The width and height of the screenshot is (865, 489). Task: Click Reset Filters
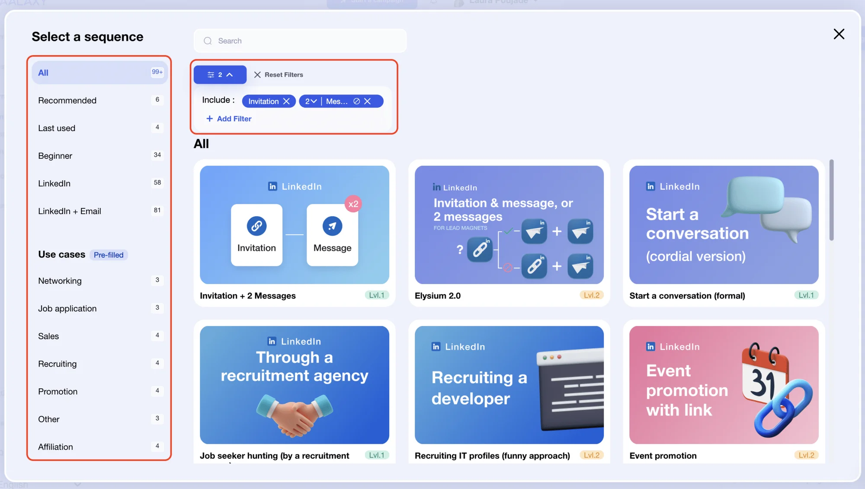click(x=279, y=75)
